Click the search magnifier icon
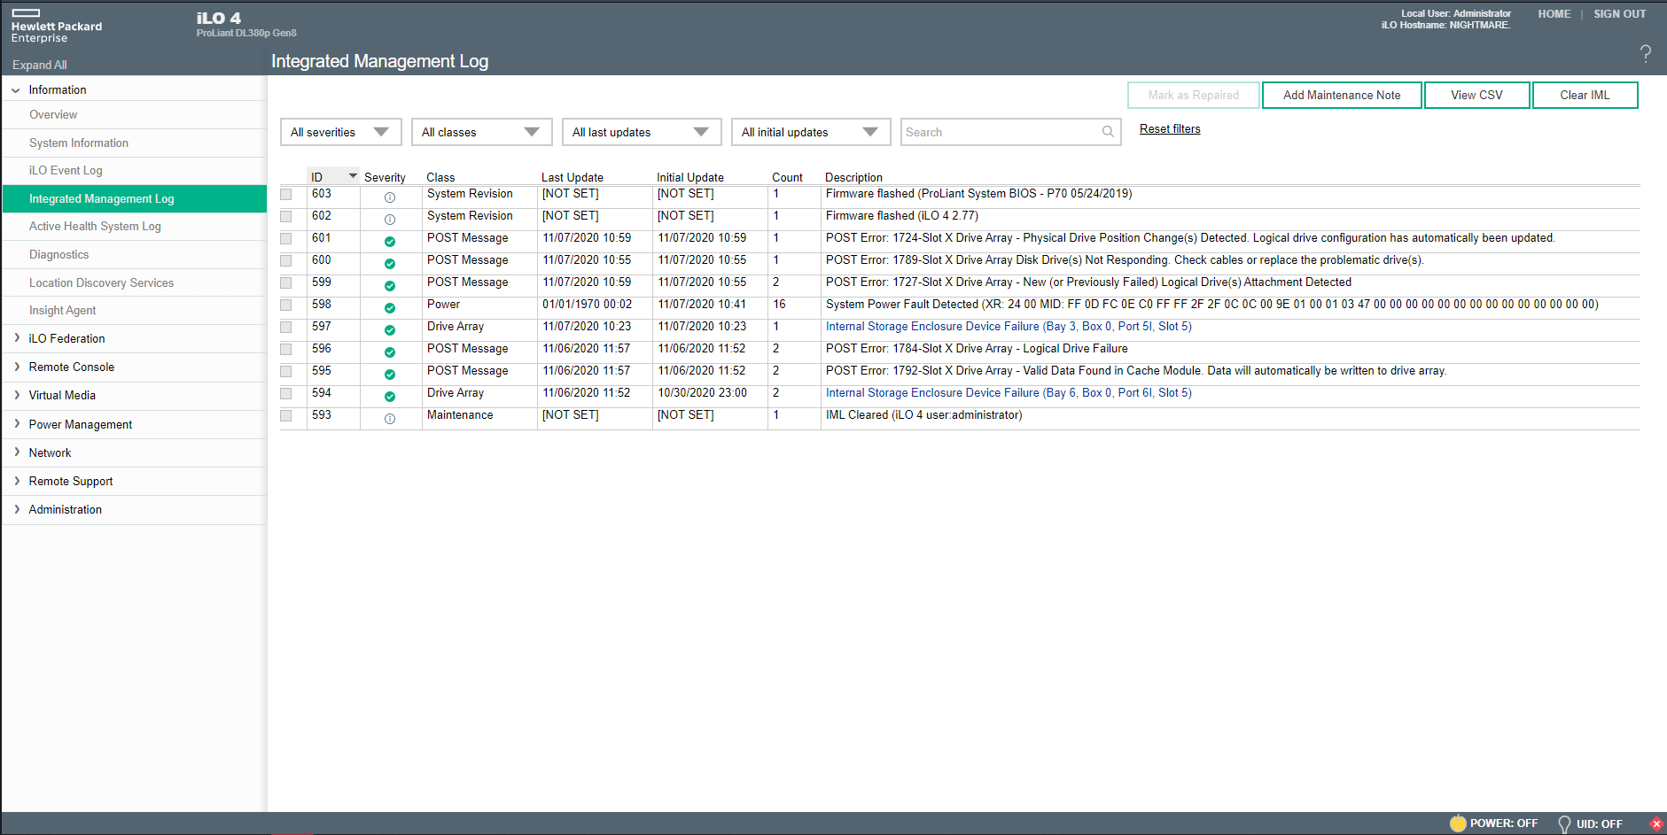1667x835 pixels. 1108,132
